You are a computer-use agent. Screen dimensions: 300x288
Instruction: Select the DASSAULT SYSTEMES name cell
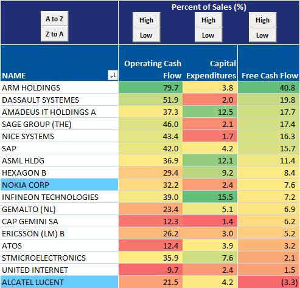(x=59, y=100)
